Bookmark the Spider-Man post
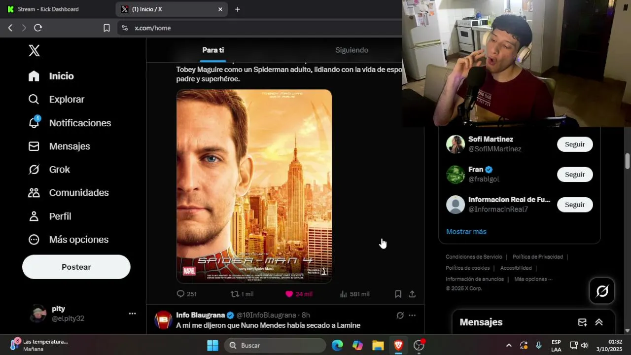The image size is (631, 355). click(398, 294)
